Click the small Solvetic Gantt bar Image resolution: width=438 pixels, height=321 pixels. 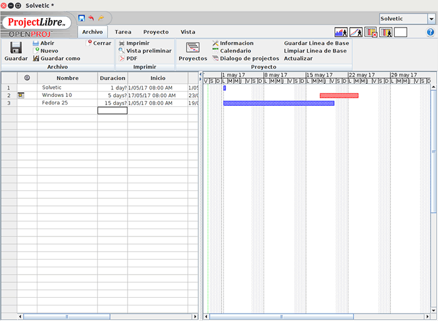(x=225, y=88)
